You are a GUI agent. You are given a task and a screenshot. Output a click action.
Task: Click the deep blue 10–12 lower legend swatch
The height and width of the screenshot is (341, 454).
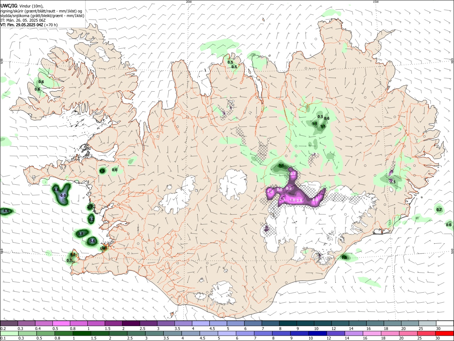[317, 333]
